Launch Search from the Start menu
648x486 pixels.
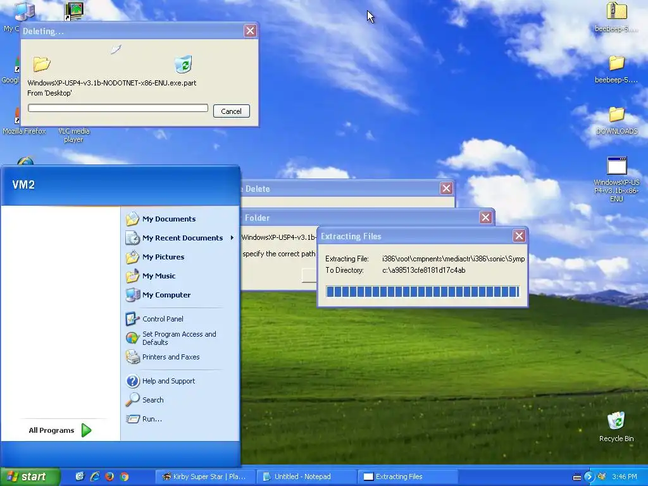pos(145,400)
